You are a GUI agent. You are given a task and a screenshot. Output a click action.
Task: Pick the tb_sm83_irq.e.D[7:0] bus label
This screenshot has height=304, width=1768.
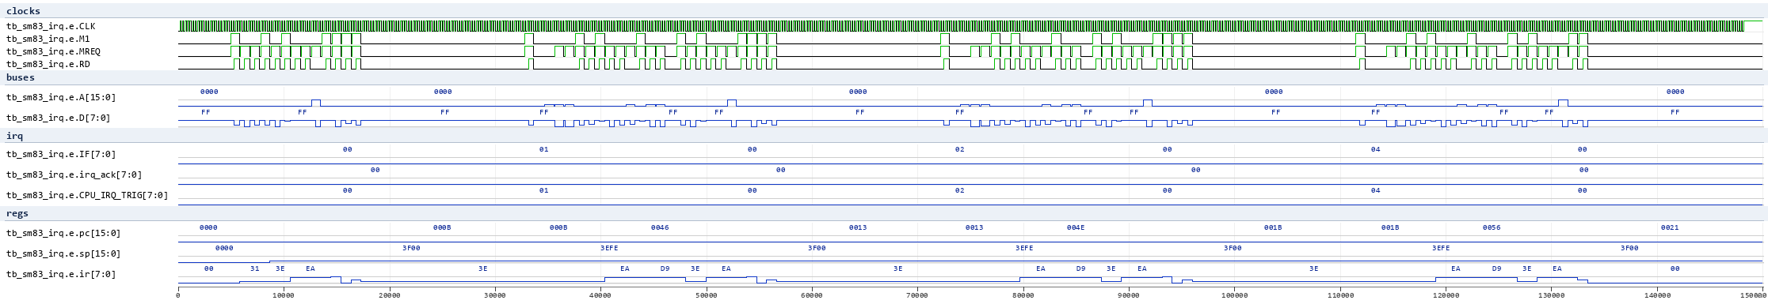(x=59, y=118)
